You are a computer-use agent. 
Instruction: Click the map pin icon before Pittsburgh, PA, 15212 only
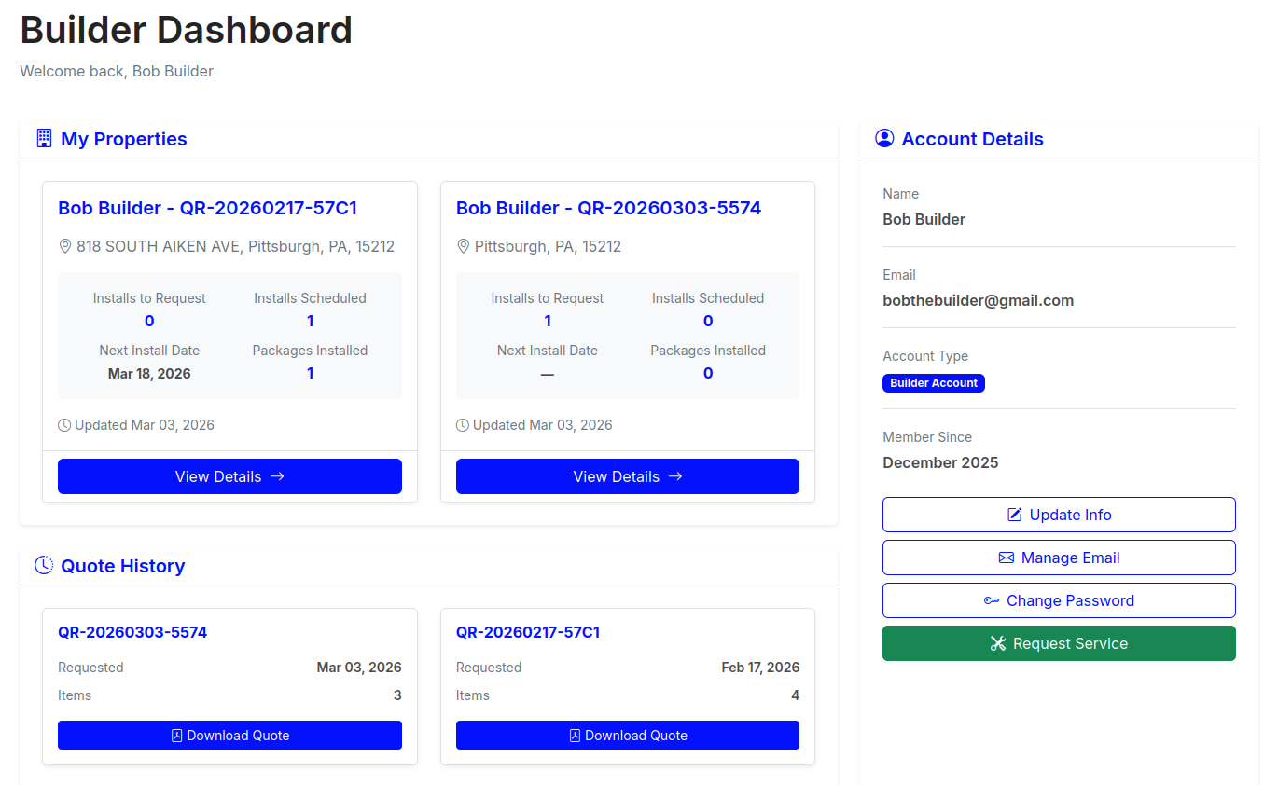[463, 247]
